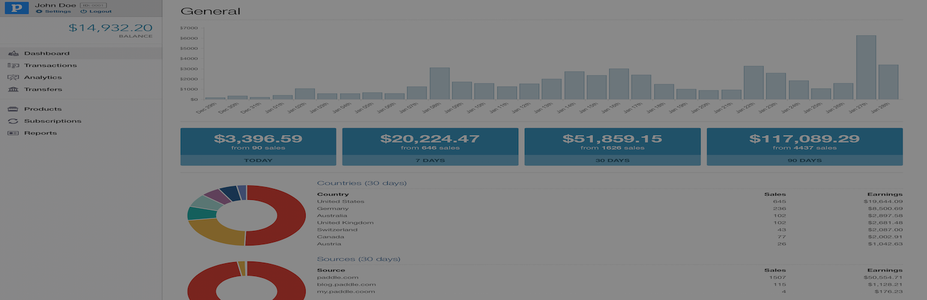Select the 7 DAYS earnings card

[x=430, y=146]
